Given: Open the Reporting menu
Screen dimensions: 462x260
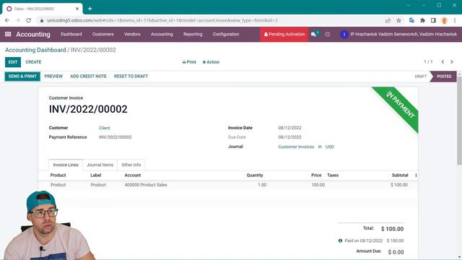Looking at the screenshot, I should [x=193, y=34].
